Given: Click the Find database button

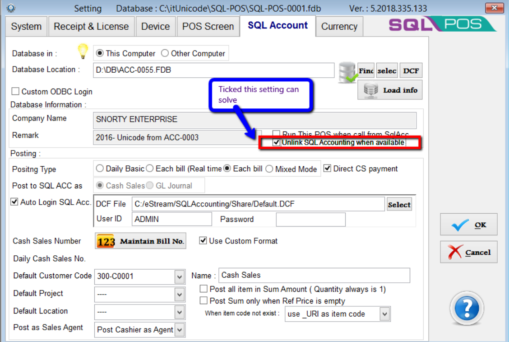Looking at the screenshot, I should point(366,71).
